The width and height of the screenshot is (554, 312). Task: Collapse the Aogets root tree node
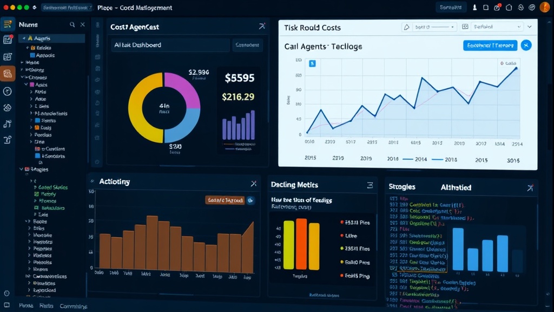click(24, 38)
